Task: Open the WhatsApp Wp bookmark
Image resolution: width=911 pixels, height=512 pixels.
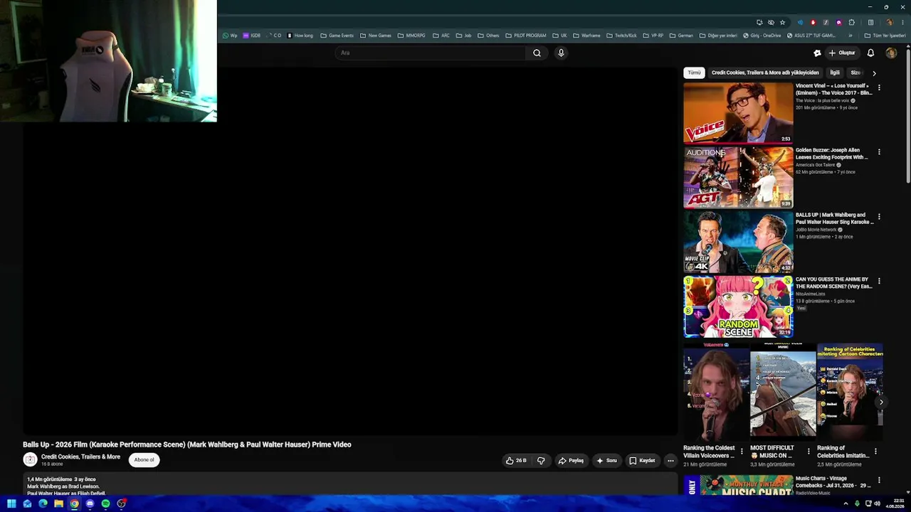Action: 230,36
